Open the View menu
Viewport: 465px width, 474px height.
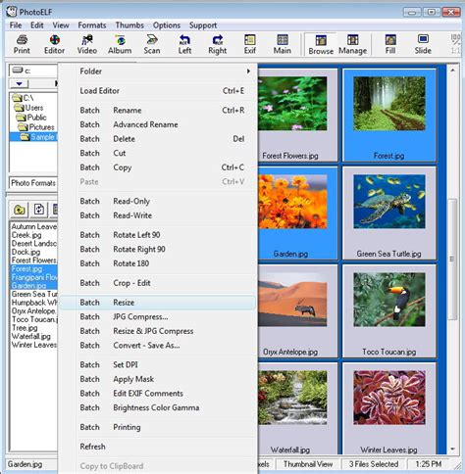click(x=61, y=25)
